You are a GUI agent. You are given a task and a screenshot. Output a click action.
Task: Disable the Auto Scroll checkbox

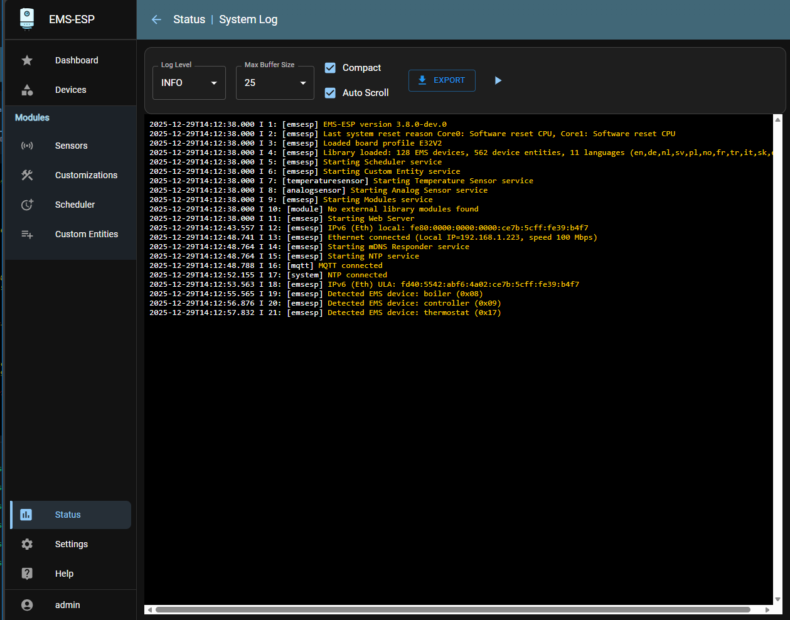(330, 93)
